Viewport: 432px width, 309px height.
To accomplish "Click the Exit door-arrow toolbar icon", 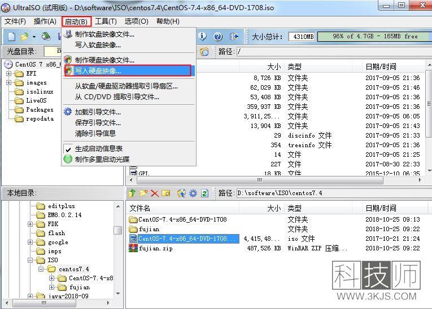I will pyautogui.click(x=234, y=36).
